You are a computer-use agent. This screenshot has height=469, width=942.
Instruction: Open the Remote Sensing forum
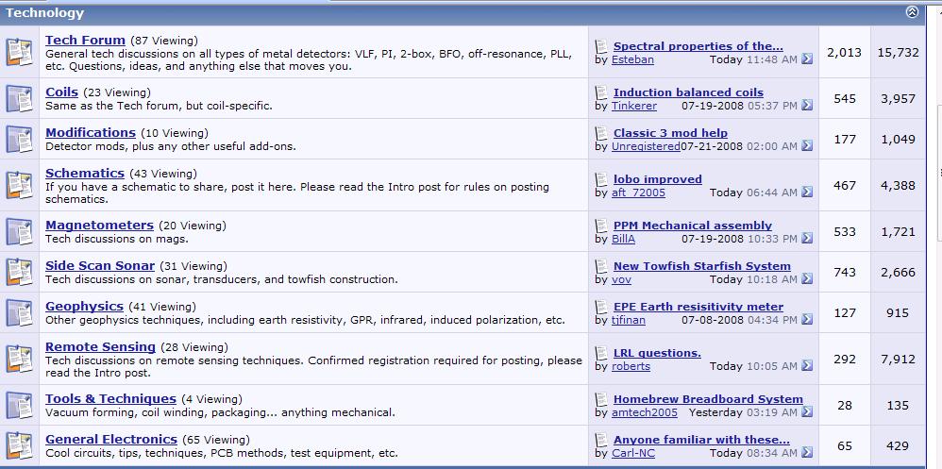click(x=100, y=347)
